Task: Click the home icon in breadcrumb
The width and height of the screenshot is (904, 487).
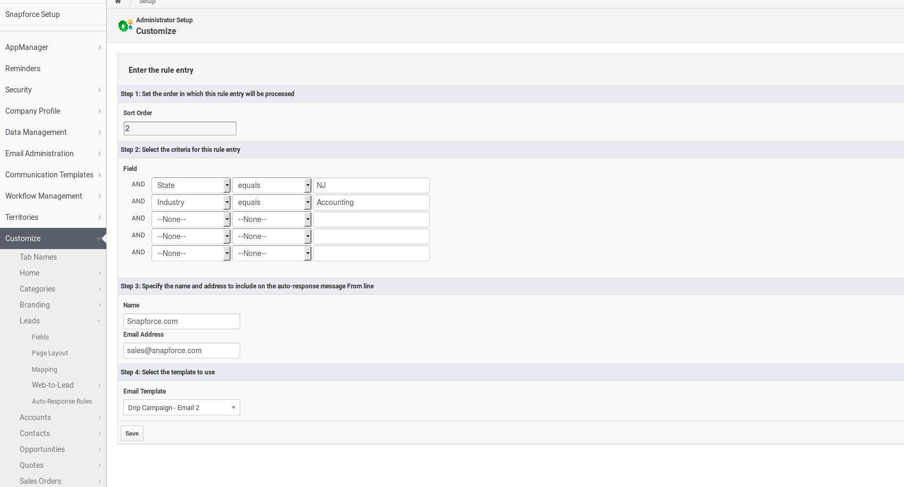Action: (x=118, y=2)
